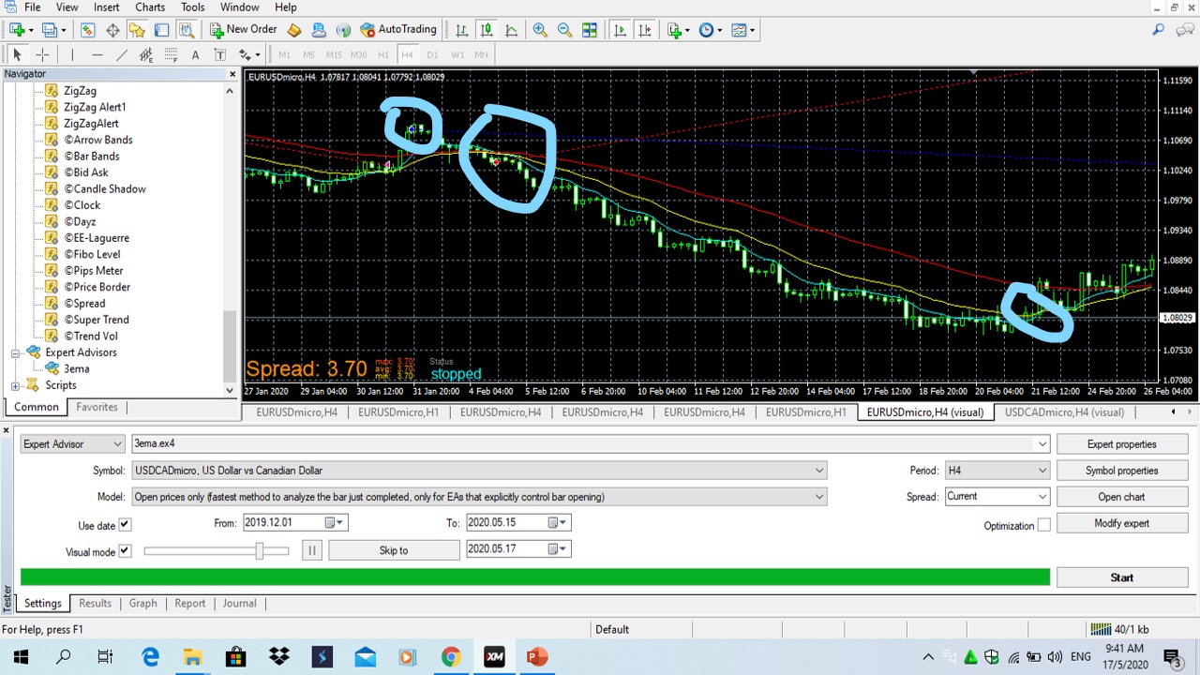Screen dimensions: 1200x675
Task: Select the Trendline drawing tool
Action: [x=121, y=54]
